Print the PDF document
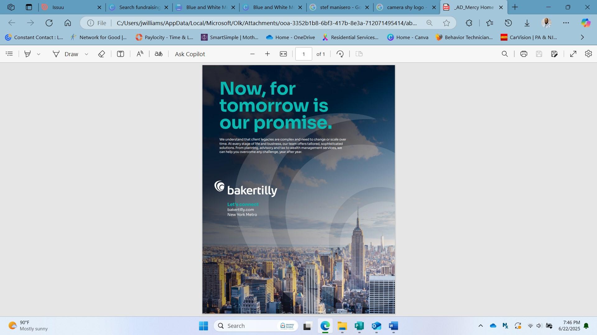Viewport: 597px width, 335px height. click(524, 54)
